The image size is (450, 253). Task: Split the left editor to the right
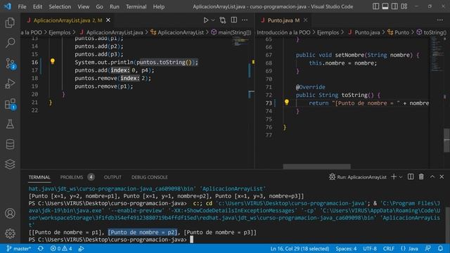(x=234, y=20)
